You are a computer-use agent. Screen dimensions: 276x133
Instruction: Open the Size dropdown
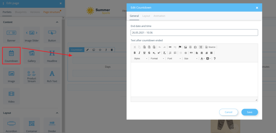[191, 59]
